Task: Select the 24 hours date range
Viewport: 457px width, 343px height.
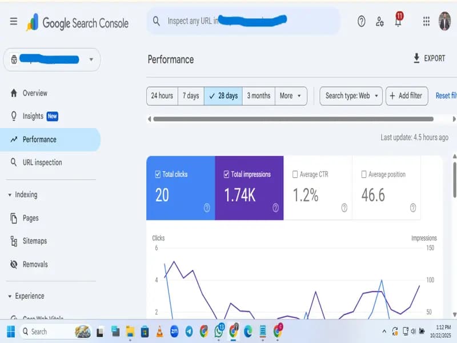Action: 162,95
